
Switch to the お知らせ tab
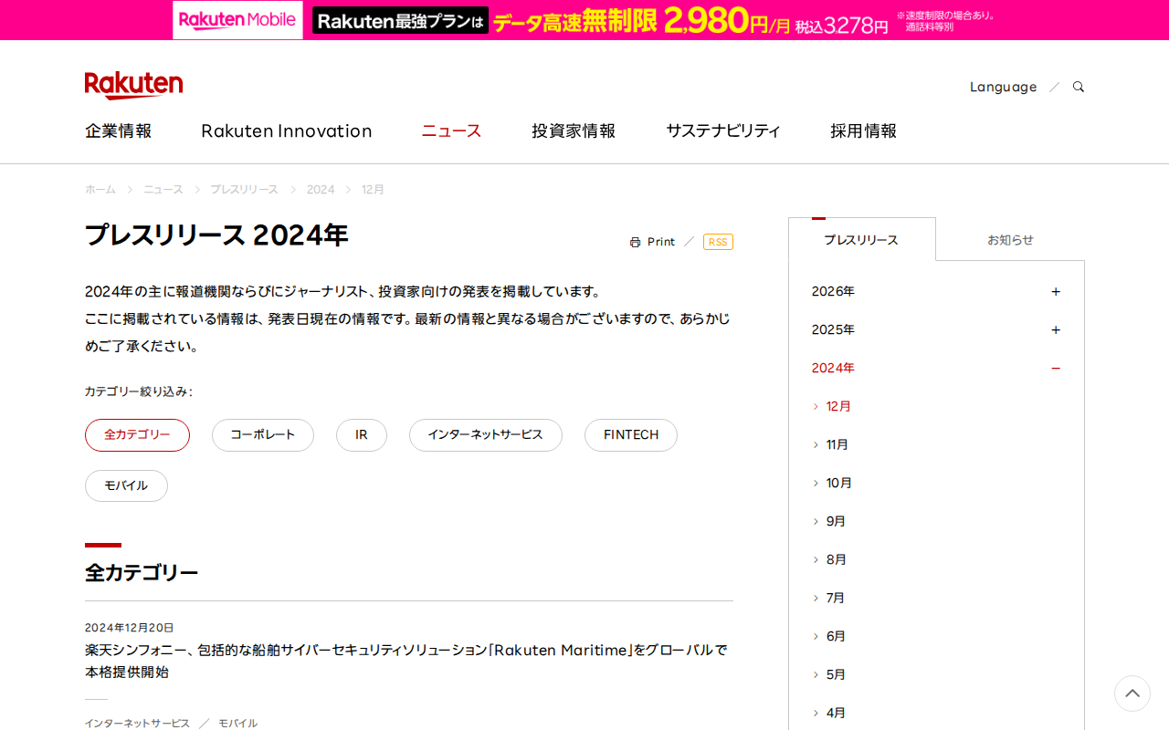click(1010, 239)
